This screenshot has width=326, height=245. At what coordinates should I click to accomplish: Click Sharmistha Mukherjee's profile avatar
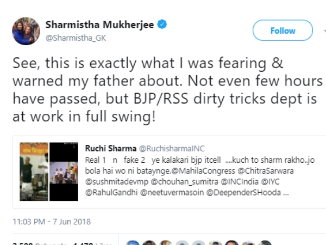(26, 31)
